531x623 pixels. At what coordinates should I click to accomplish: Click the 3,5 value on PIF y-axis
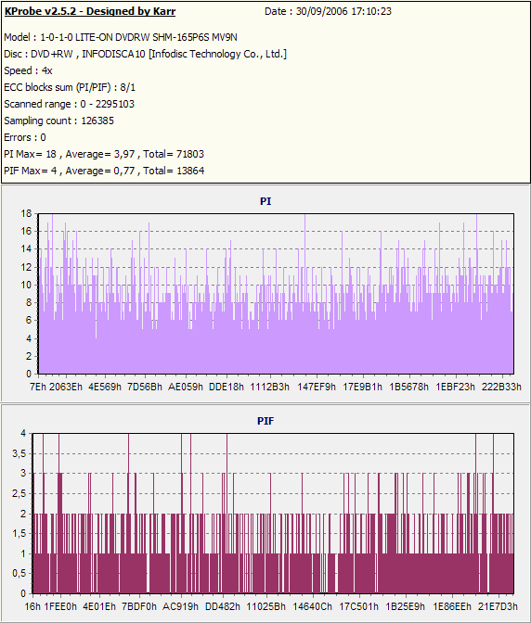[x=19, y=453]
